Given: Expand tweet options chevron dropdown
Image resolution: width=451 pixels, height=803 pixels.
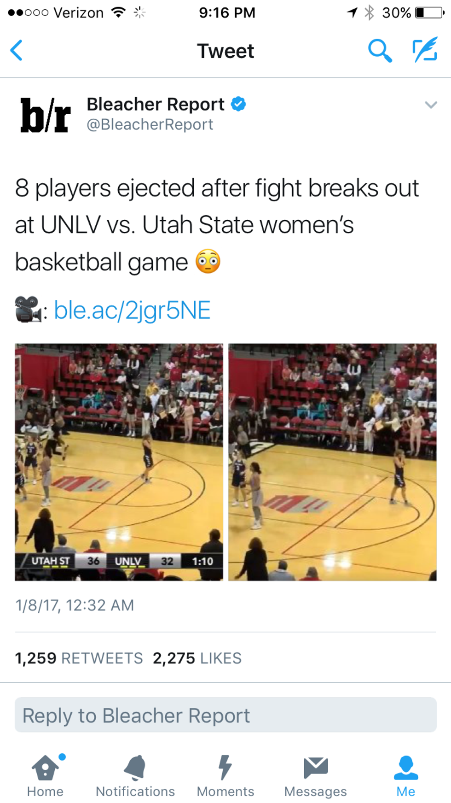Looking at the screenshot, I should 431,105.
